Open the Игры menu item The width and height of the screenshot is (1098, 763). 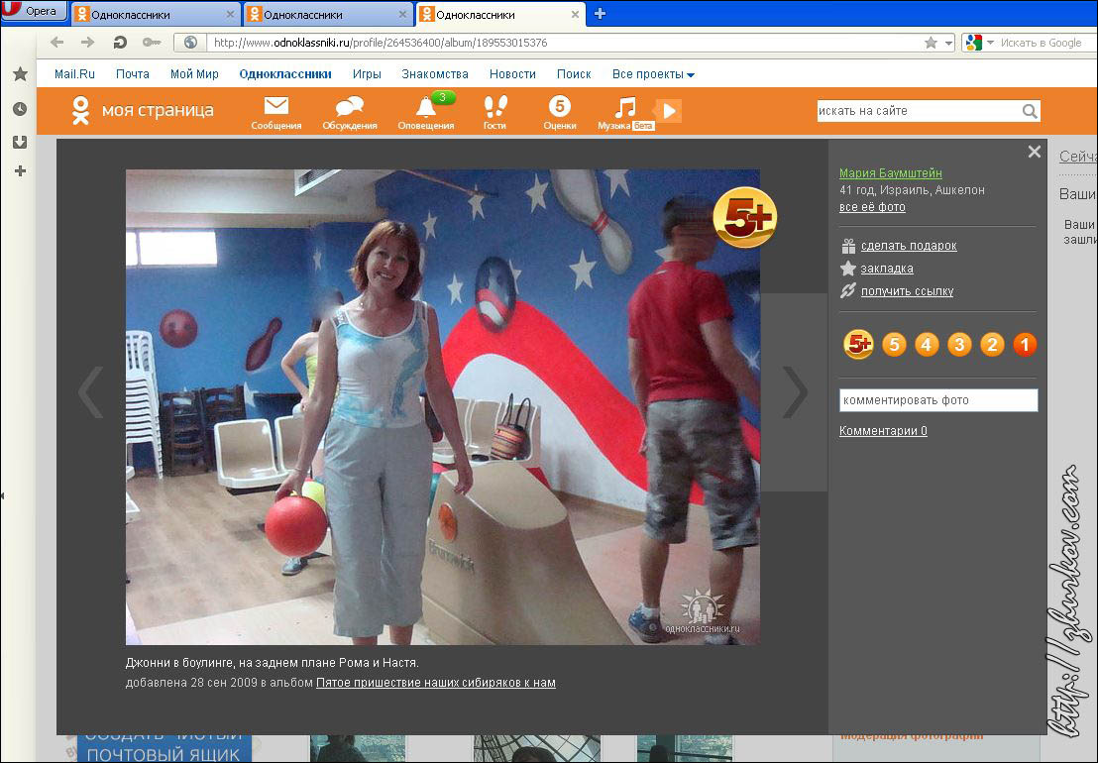point(367,74)
